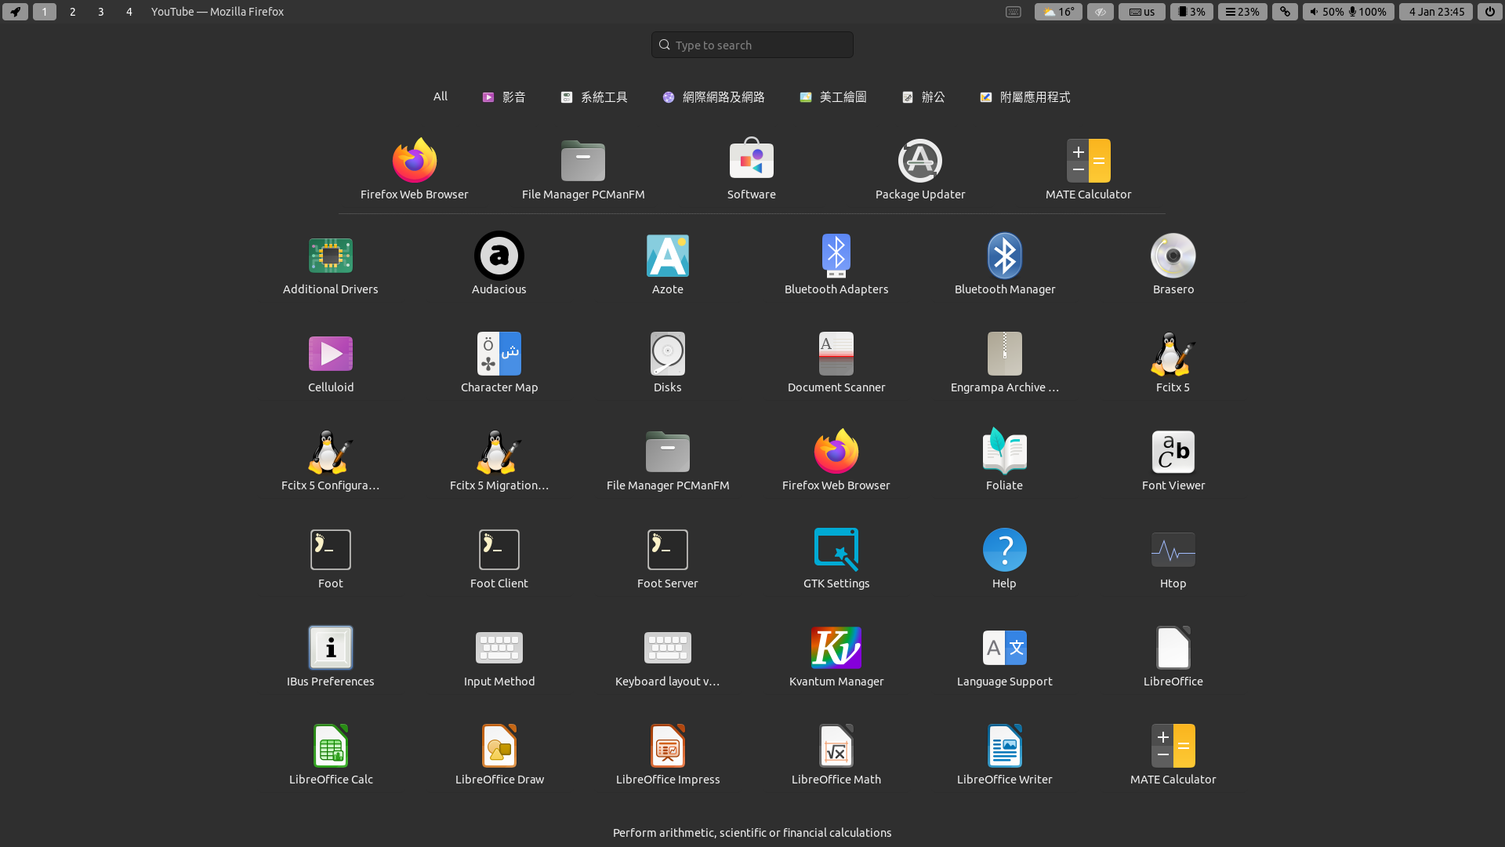Open IBus Preferences
Viewport: 1505px width, 847px height.
click(331, 657)
